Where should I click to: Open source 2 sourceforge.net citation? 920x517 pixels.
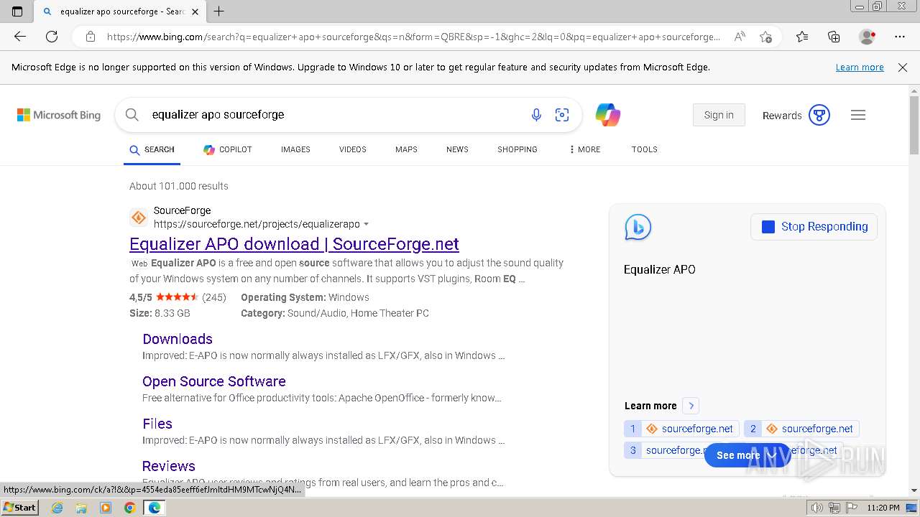[801, 429]
